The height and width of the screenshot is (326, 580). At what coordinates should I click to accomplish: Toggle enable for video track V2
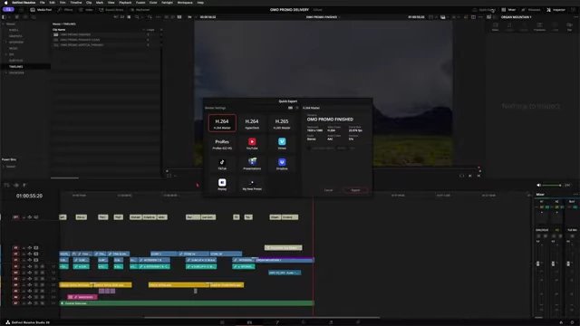point(36,254)
